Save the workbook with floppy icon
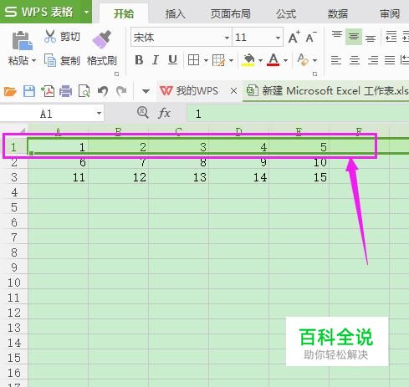Screen dimensions: 409x387 (x=29, y=91)
